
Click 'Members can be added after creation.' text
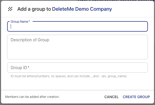pos(32,97)
